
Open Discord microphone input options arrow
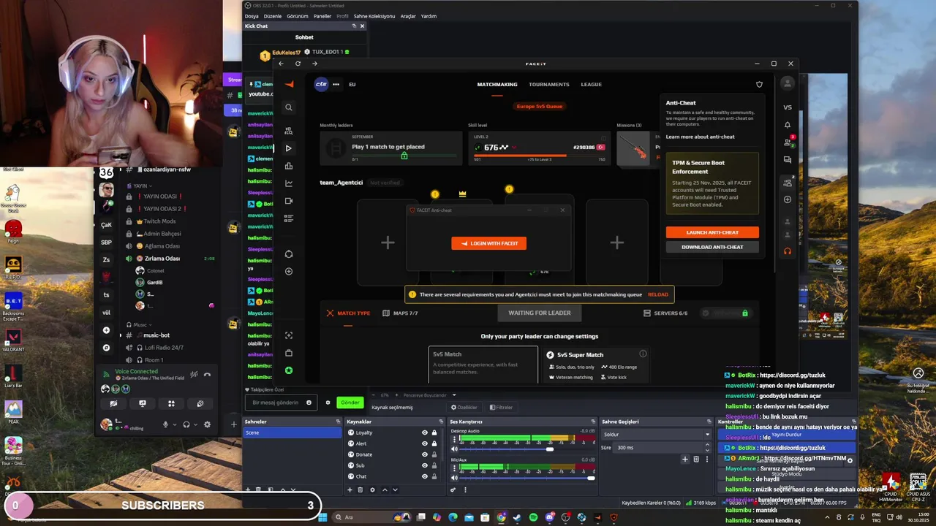[175, 424]
